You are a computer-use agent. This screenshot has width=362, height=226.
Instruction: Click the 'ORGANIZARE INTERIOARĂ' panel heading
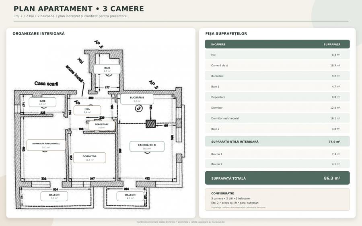click(x=39, y=33)
